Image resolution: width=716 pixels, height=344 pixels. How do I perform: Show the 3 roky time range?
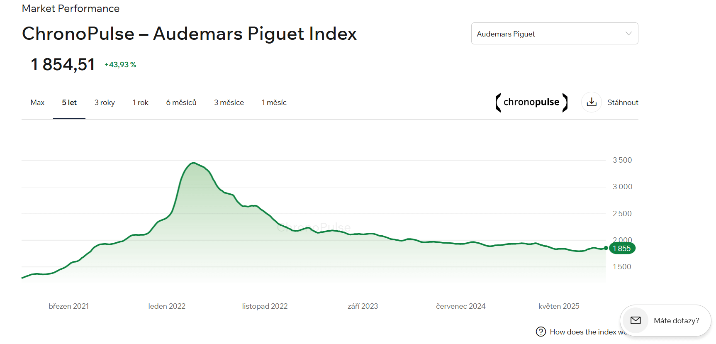coord(105,102)
